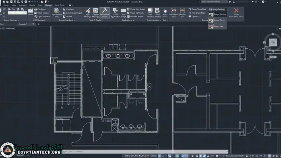Run VBA Macro command
The image size is (281, 158).
click(135, 17)
